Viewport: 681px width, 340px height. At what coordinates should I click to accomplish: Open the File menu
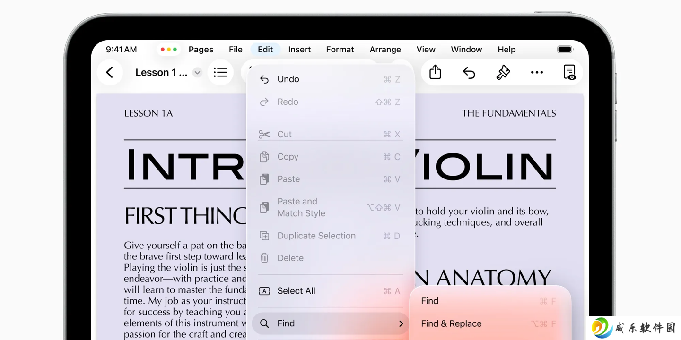click(236, 49)
